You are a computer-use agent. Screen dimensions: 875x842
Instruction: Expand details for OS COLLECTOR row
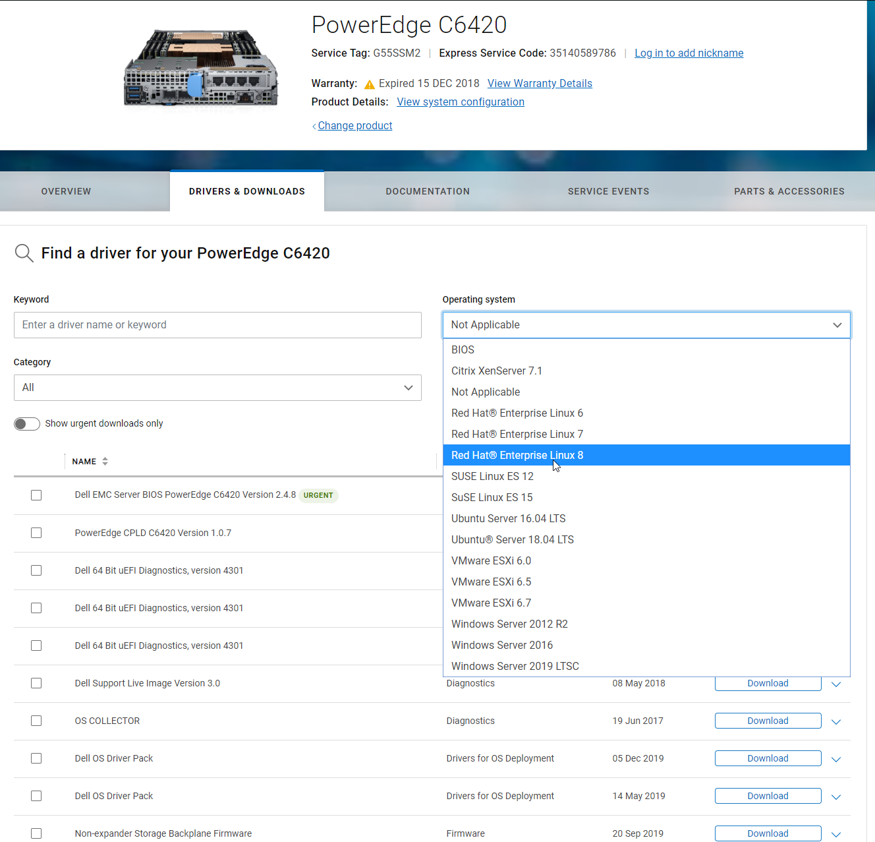click(x=836, y=721)
